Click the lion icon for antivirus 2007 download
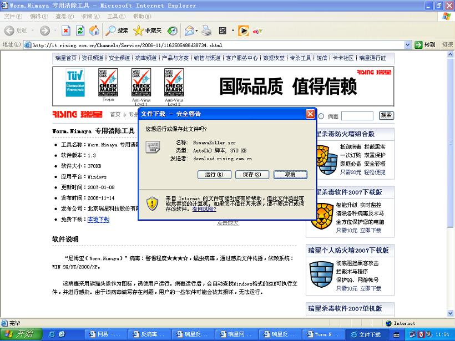Image resolution: width=455 pixels, height=341 pixels. 322,216
